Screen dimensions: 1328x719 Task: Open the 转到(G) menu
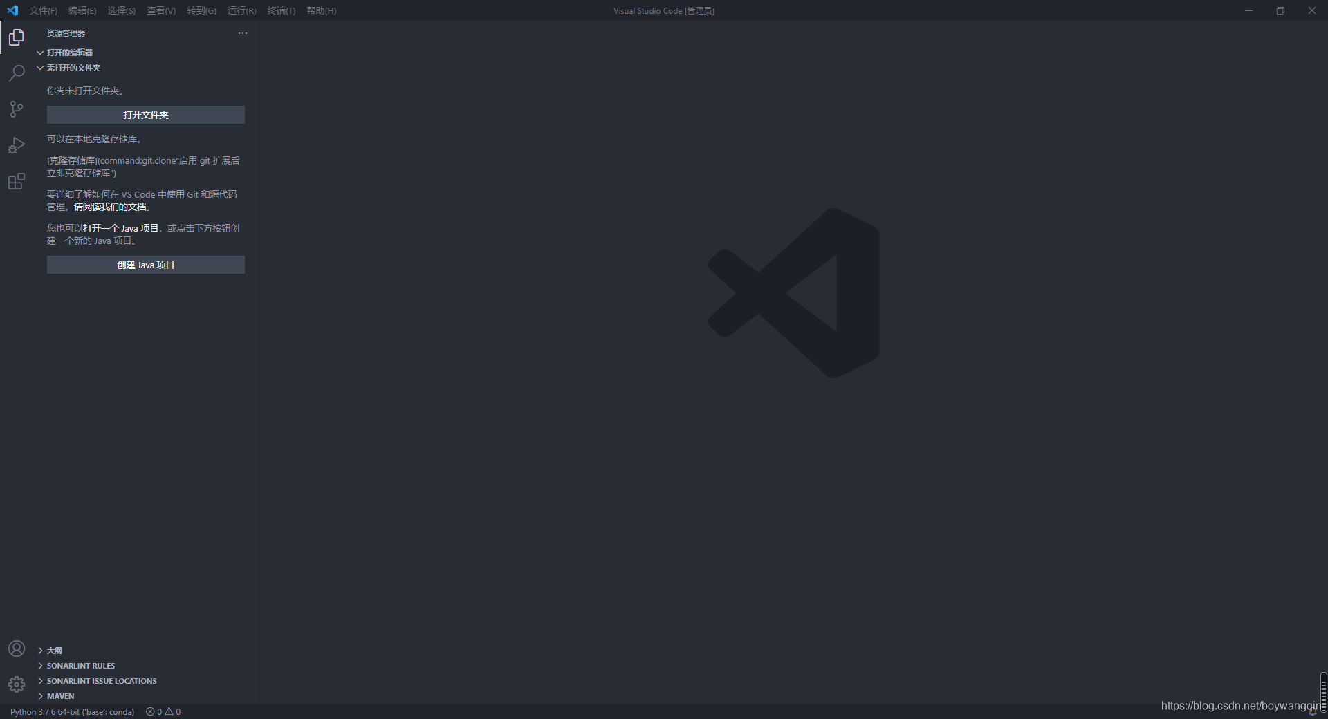(201, 10)
